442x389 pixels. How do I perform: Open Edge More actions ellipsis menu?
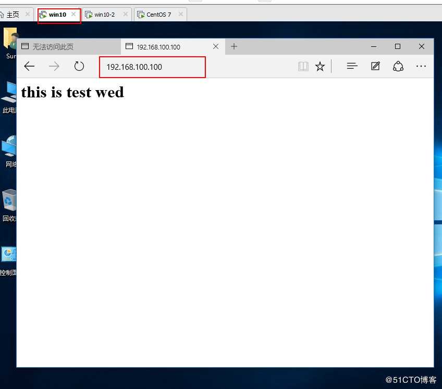point(421,66)
